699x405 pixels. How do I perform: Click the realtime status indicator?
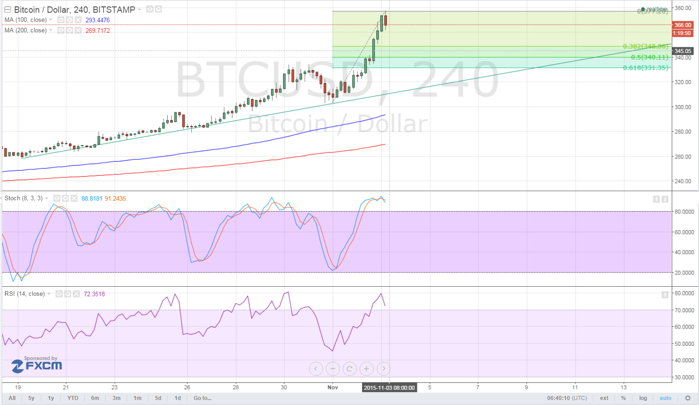[x=654, y=9]
